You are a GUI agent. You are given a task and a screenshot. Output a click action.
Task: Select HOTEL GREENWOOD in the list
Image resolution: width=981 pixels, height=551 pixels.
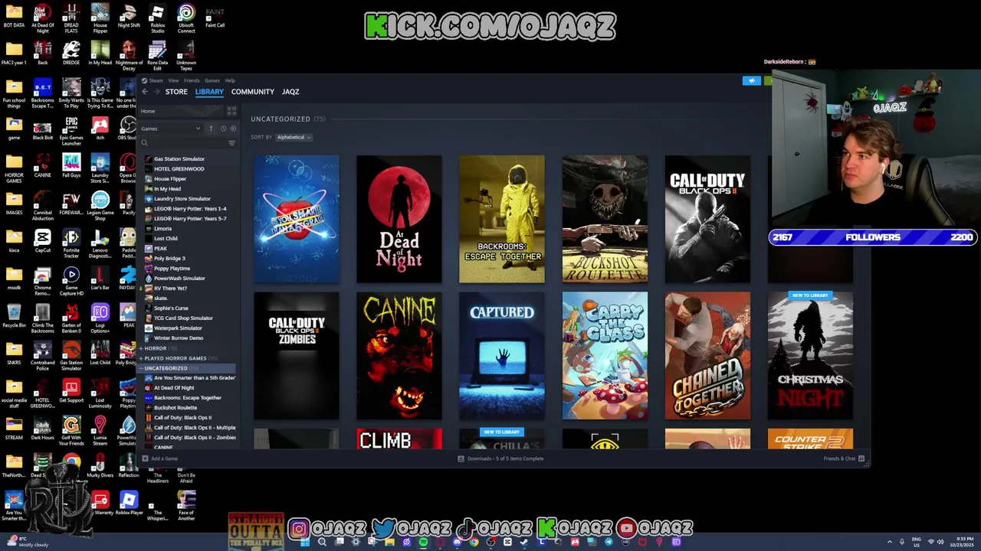[x=179, y=169]
